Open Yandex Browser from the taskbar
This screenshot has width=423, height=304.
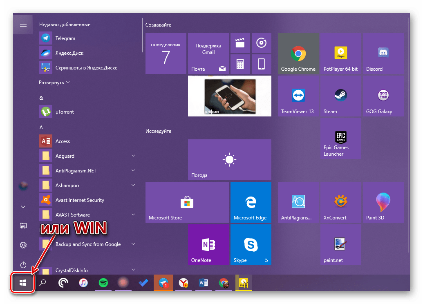(184, 283)
